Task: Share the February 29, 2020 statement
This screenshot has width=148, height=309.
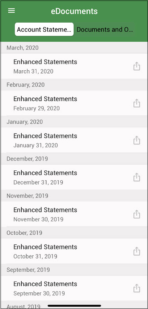Action: (137, 103)
